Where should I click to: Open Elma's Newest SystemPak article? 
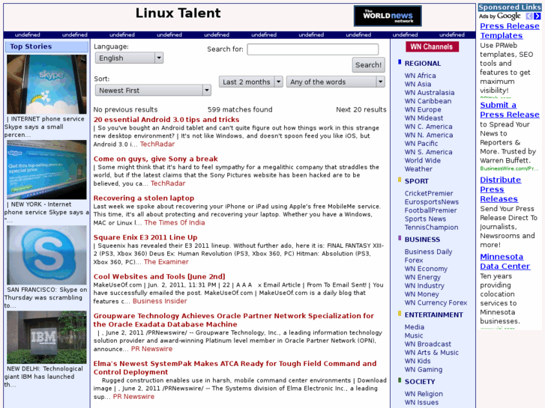click(235, 368)
